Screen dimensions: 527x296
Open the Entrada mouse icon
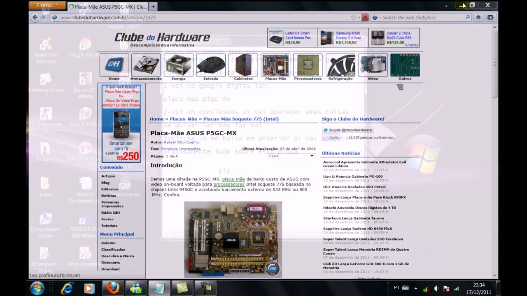pyautogui.click(x=211, y=65)
